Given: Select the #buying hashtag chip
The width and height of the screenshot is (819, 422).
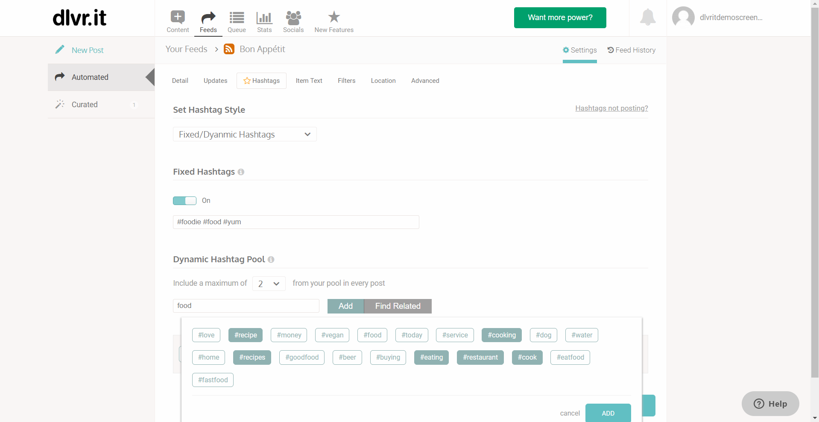Looking at the screenshot, I should tap(388, 358).
